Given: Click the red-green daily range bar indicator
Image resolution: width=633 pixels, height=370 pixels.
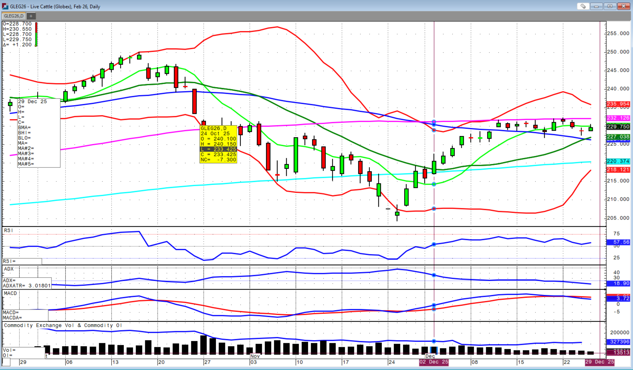Looking at the screenshot, I should [36, 34].
